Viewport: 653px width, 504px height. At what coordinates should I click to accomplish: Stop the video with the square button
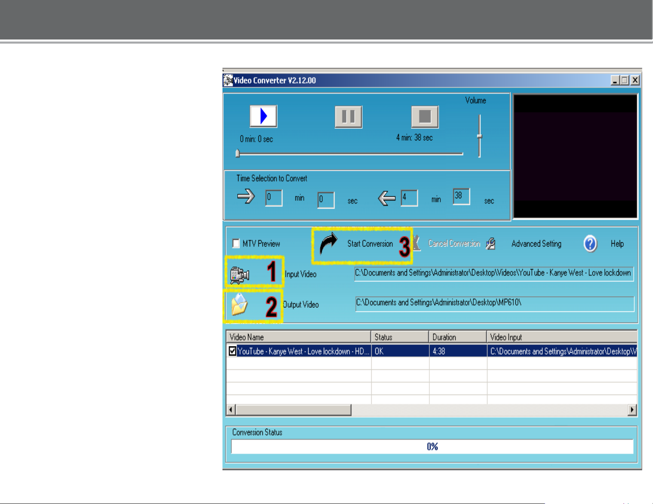pos(425,117)
